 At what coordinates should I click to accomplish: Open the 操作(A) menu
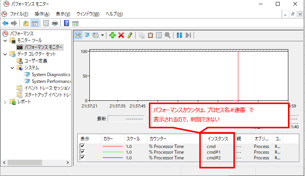[42, 14]
